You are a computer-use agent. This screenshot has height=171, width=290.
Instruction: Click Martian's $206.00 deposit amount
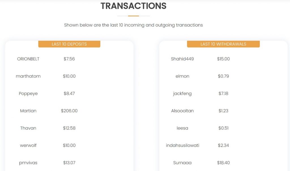(x=69, y=111)
